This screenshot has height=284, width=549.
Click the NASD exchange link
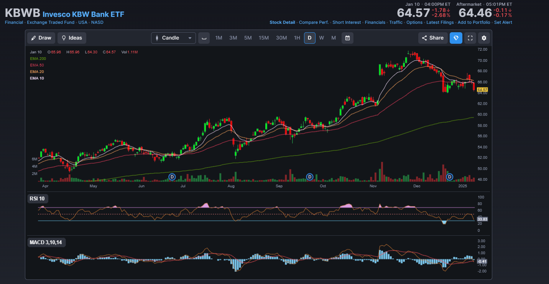(x=97, y=22)
